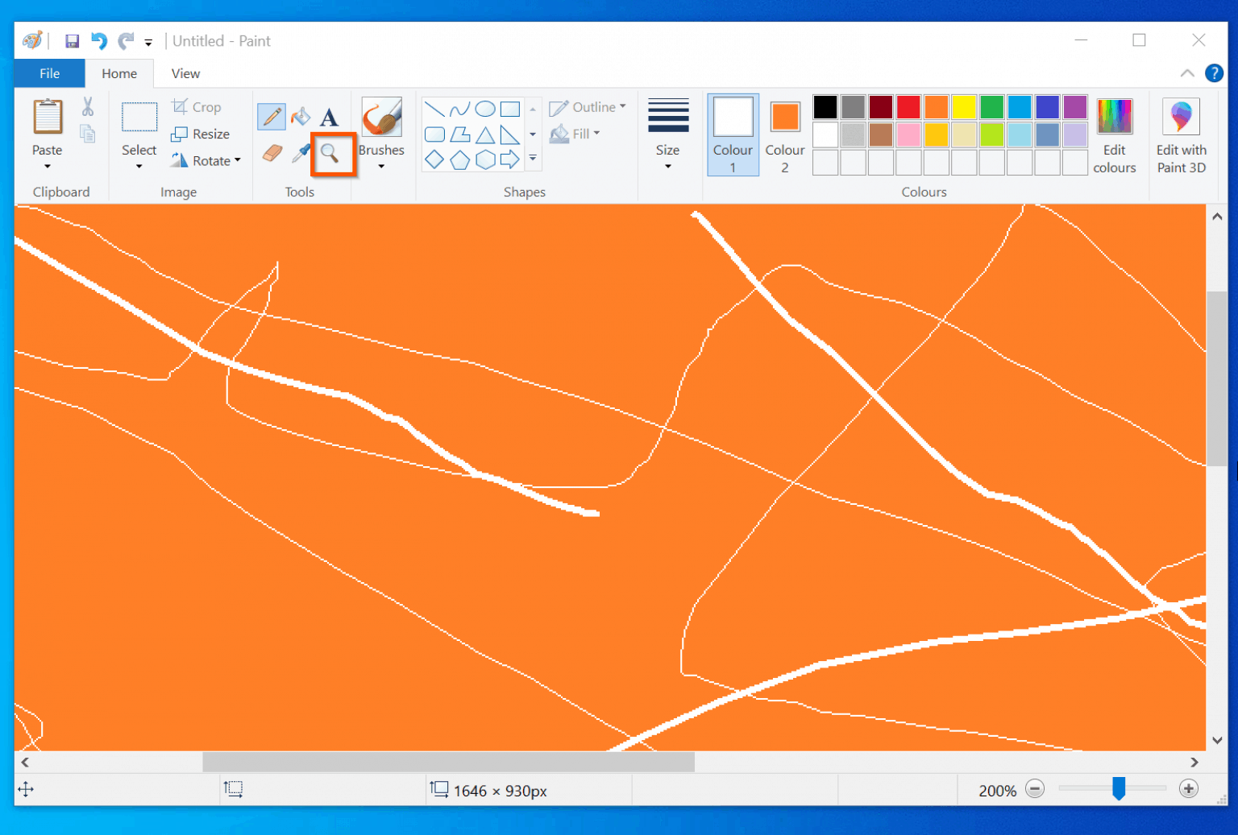Click the Crop button

tap(197, 106)
